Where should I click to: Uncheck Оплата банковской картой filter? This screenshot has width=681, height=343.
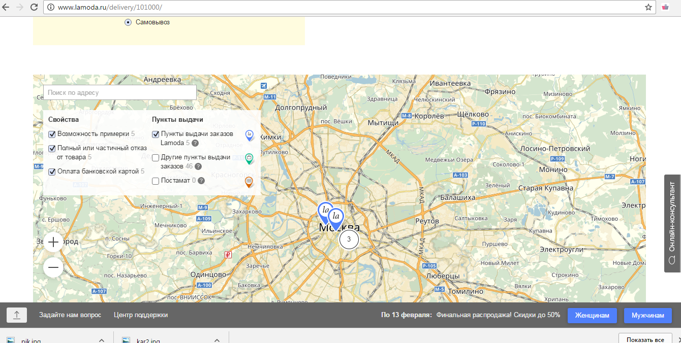[52, 171]
